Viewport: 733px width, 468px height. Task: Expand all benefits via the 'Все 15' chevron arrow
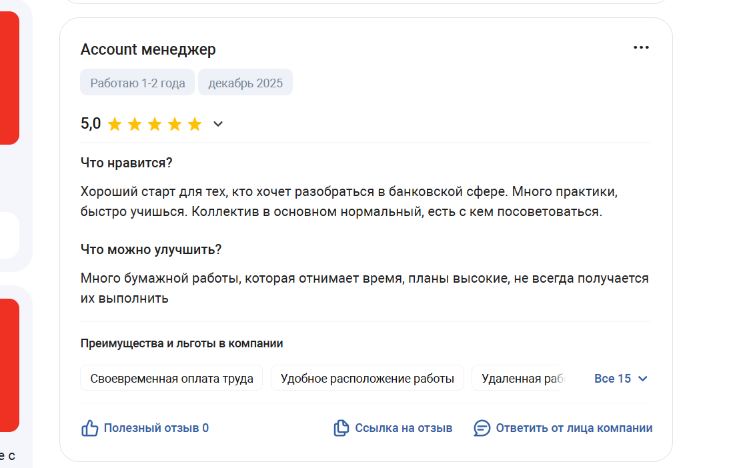coord(643,379)
